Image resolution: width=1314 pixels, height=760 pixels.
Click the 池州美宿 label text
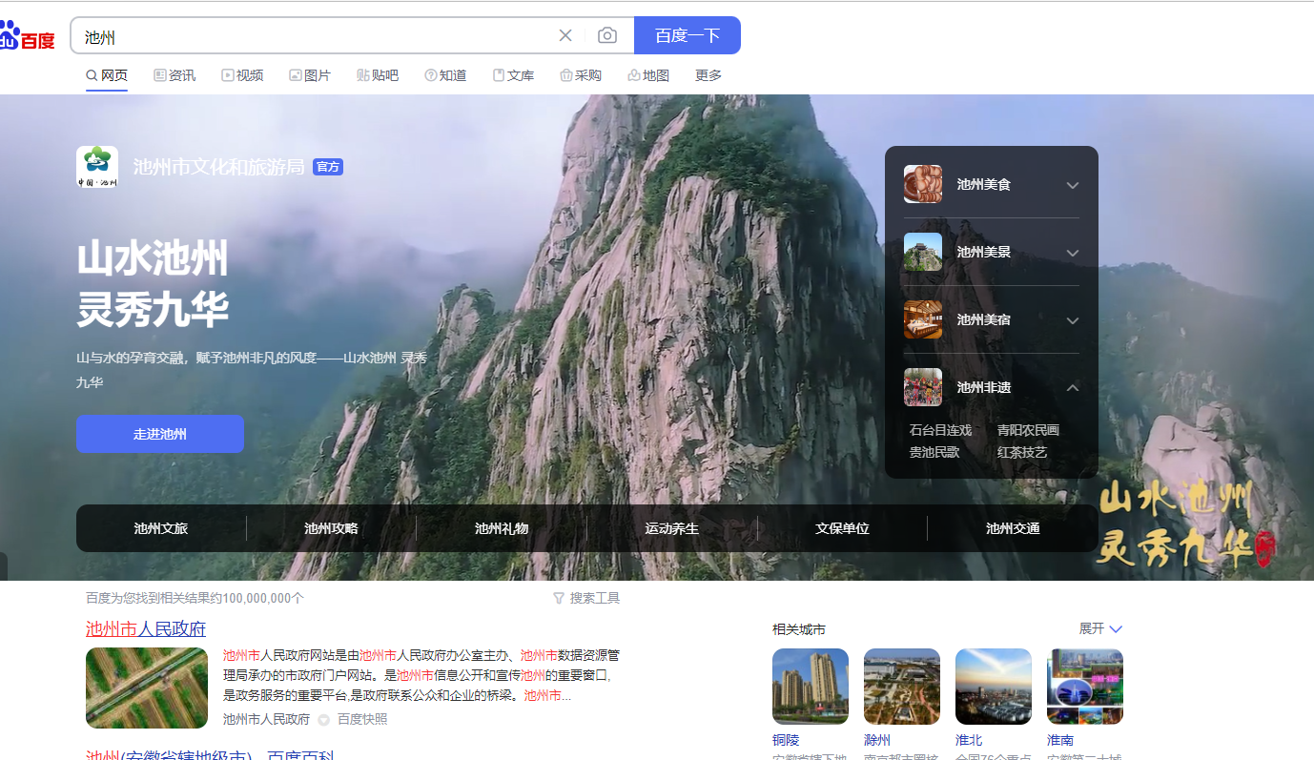(x=984, y=319)
